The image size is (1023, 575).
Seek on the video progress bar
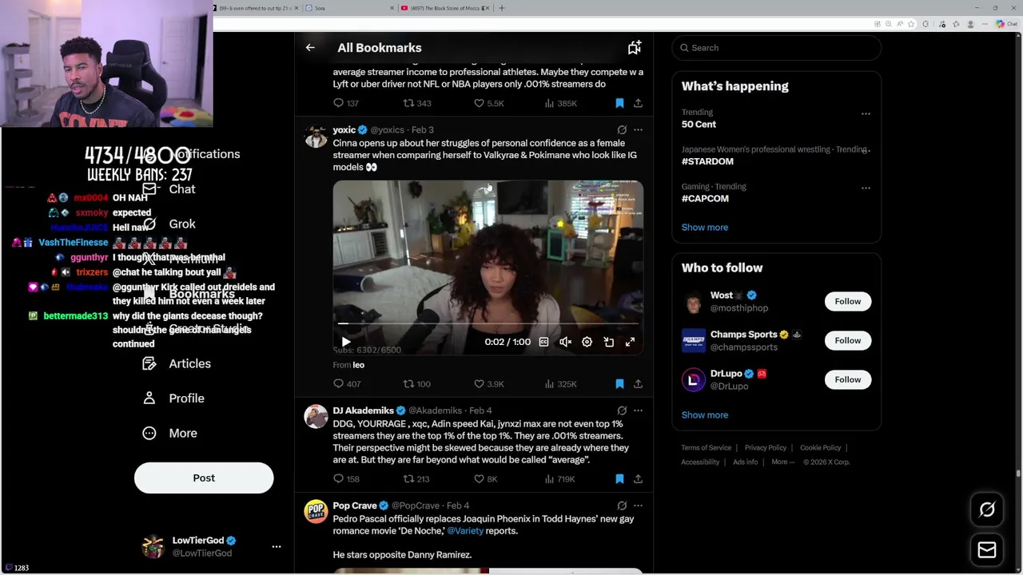(488, 323)
